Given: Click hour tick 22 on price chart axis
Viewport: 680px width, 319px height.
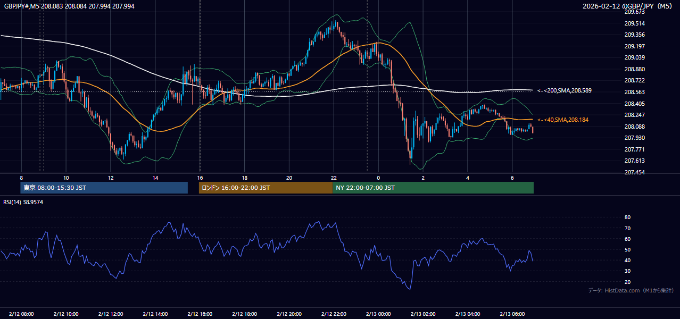Looking at the screenshot, I should coord(334,178).
